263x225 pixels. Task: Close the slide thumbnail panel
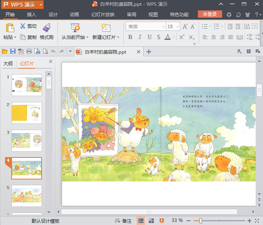[51, 61]
